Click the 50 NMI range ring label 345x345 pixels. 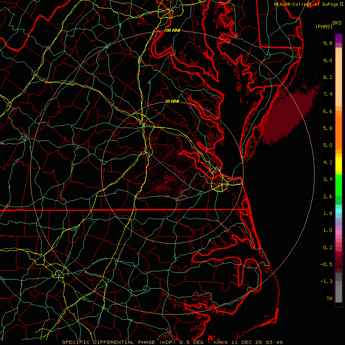tap(172, 102)
